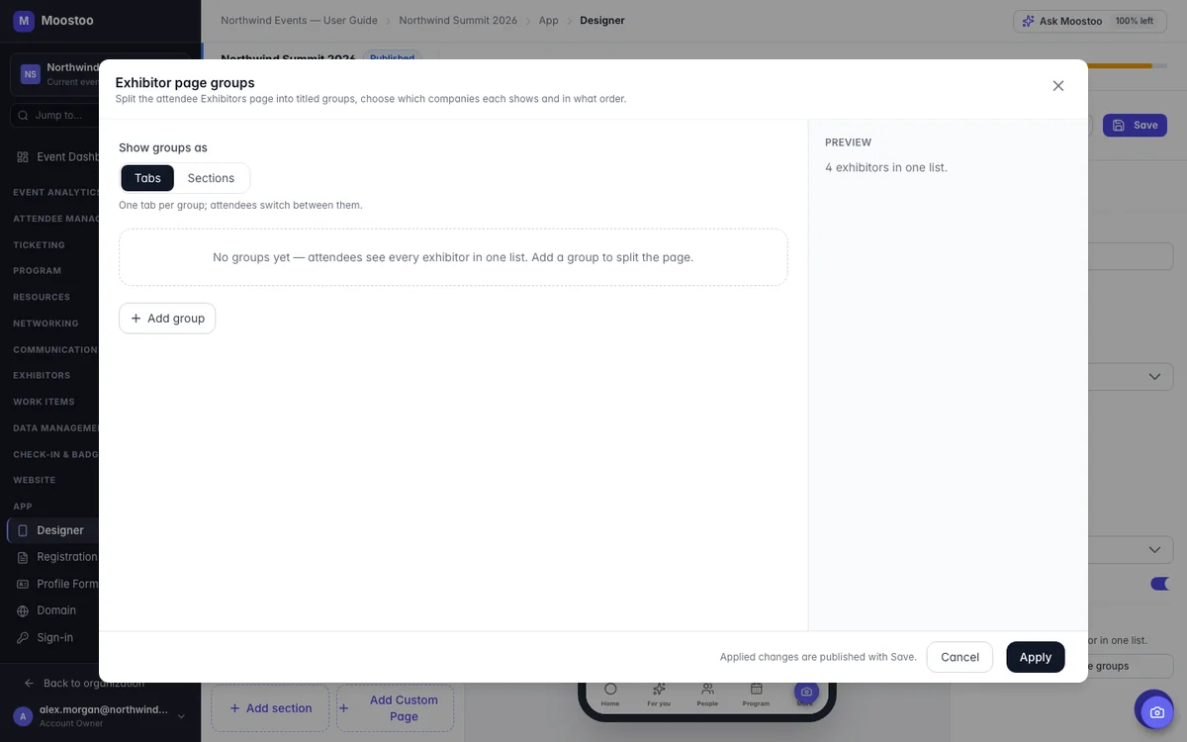Click the Add section button

(x=270, y=708)
